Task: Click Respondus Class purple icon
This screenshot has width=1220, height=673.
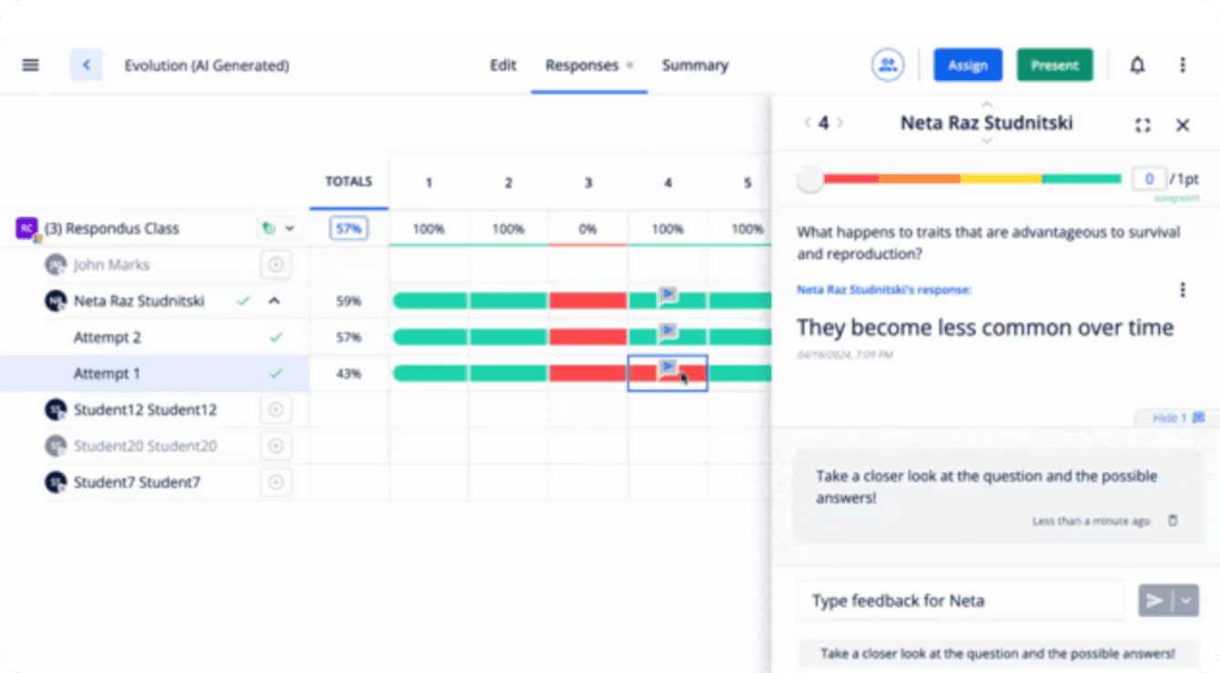Action: [x=25, y=228]
